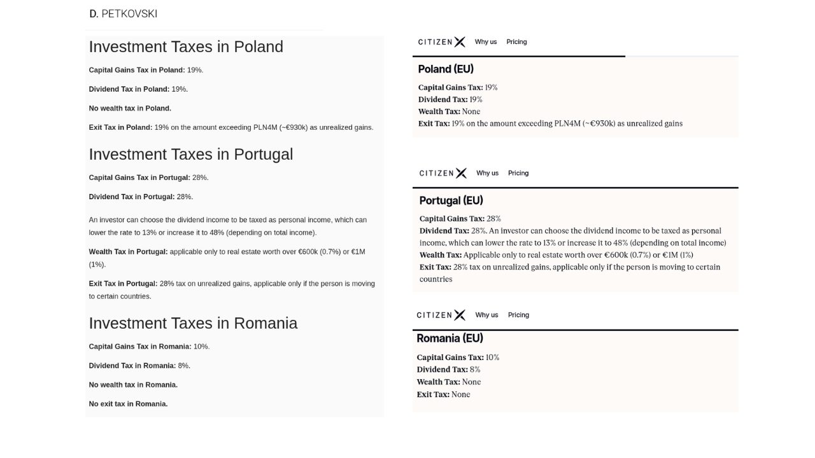
Task: Click the CitizenX logo above Poland (EU)
Action: pyautogui.click(x=441, y=42)
